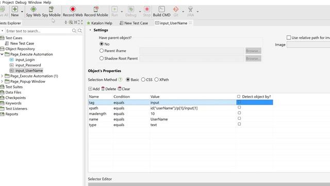Screen dimensions: 330x186
Task: Click the help icon next to Selection Method
Action: (120, 80)
